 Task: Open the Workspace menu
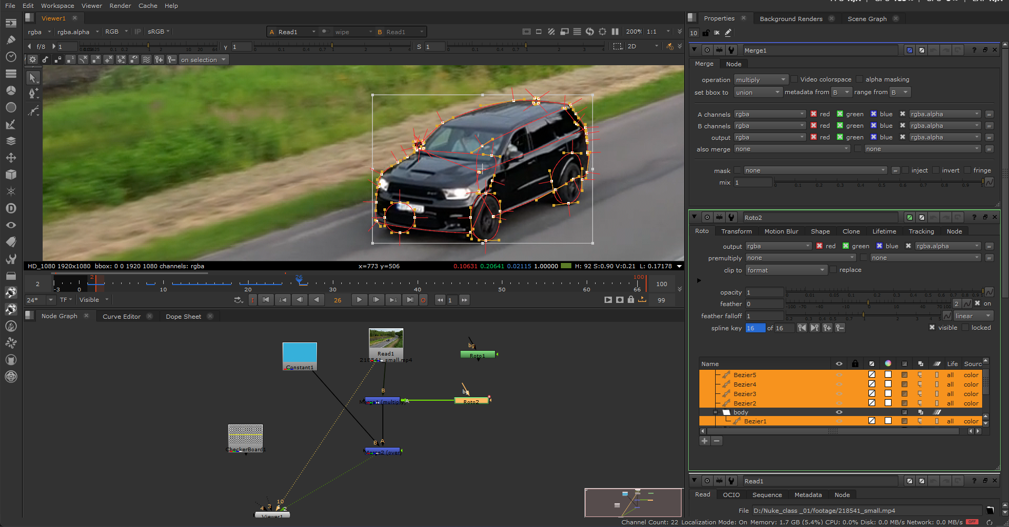coord(57,6)
